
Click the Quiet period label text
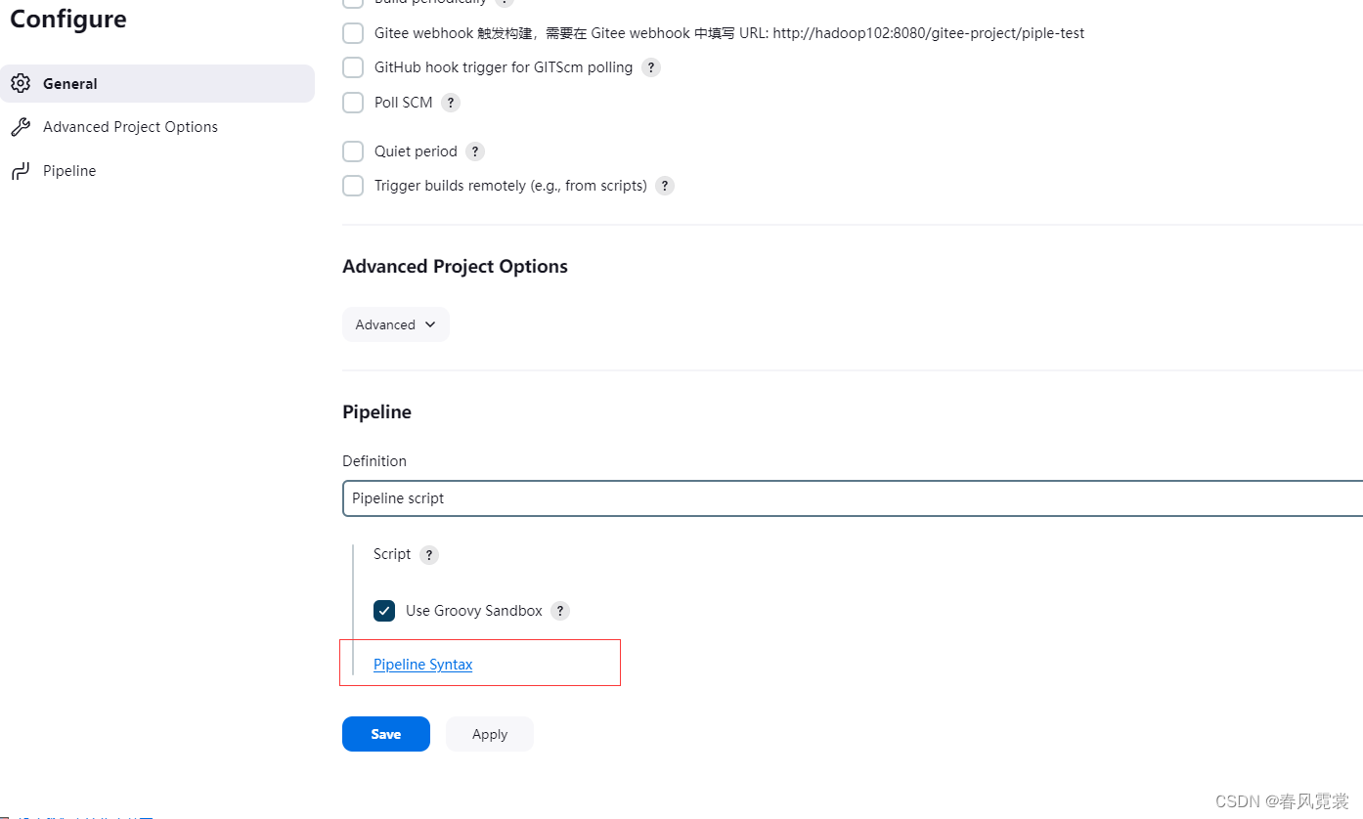click(x=416, y=151)
